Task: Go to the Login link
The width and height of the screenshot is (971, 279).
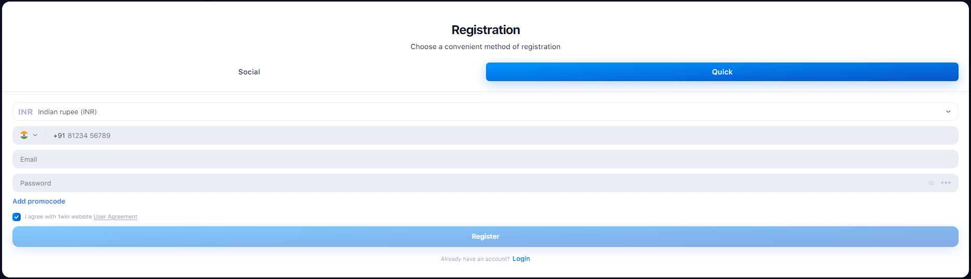Action: (521, 259)
